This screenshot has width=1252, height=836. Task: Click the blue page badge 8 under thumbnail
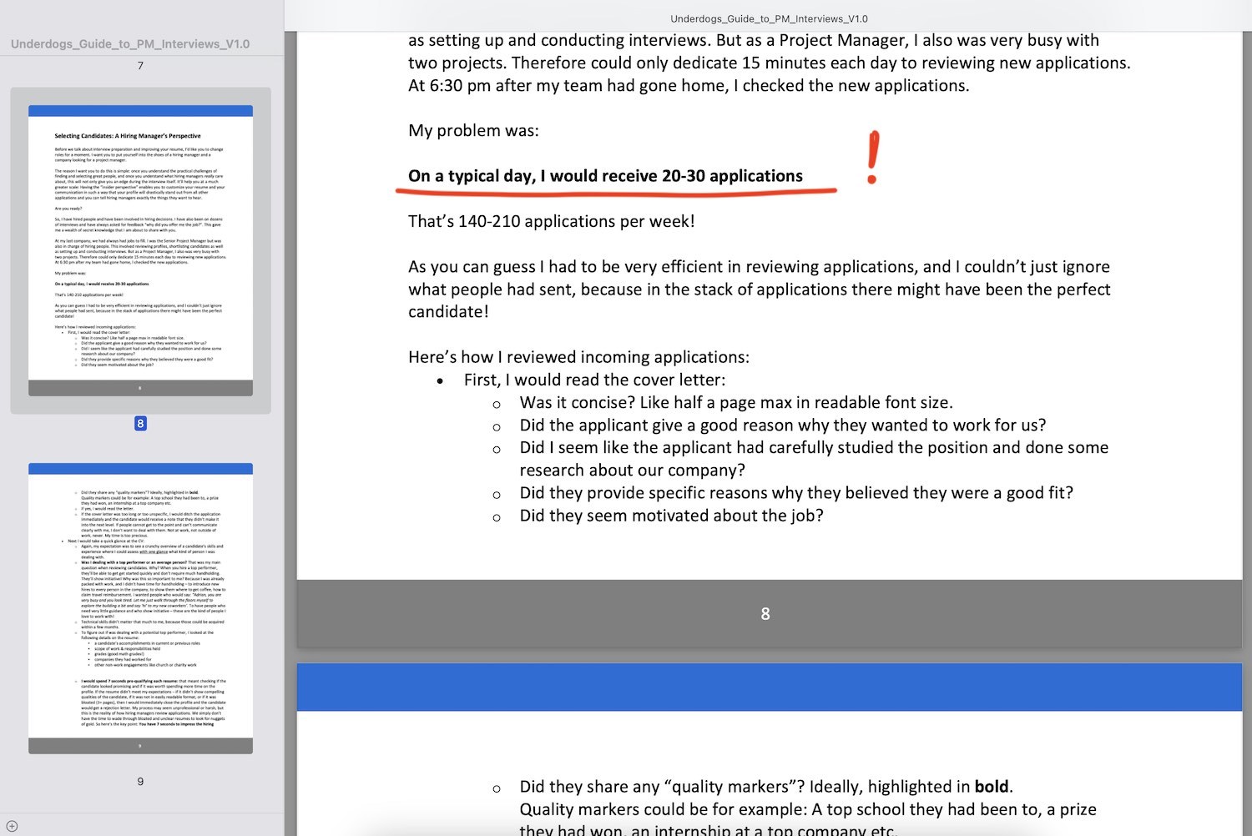(140, 424)
